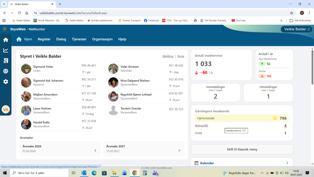Open a new browser tab
The height and width of the screenshot is (177, 314).
60,4
